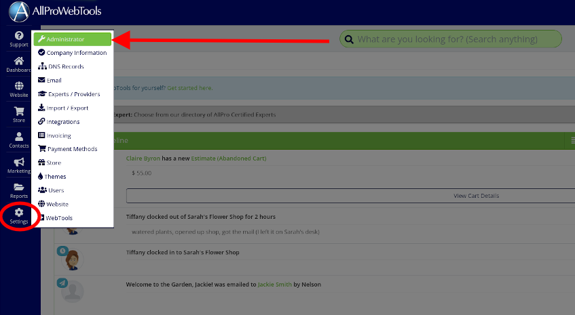The image size is (575, 315).
Task: Click graduation cap icon beside Experts / Providers
Action: coord(42,94)
